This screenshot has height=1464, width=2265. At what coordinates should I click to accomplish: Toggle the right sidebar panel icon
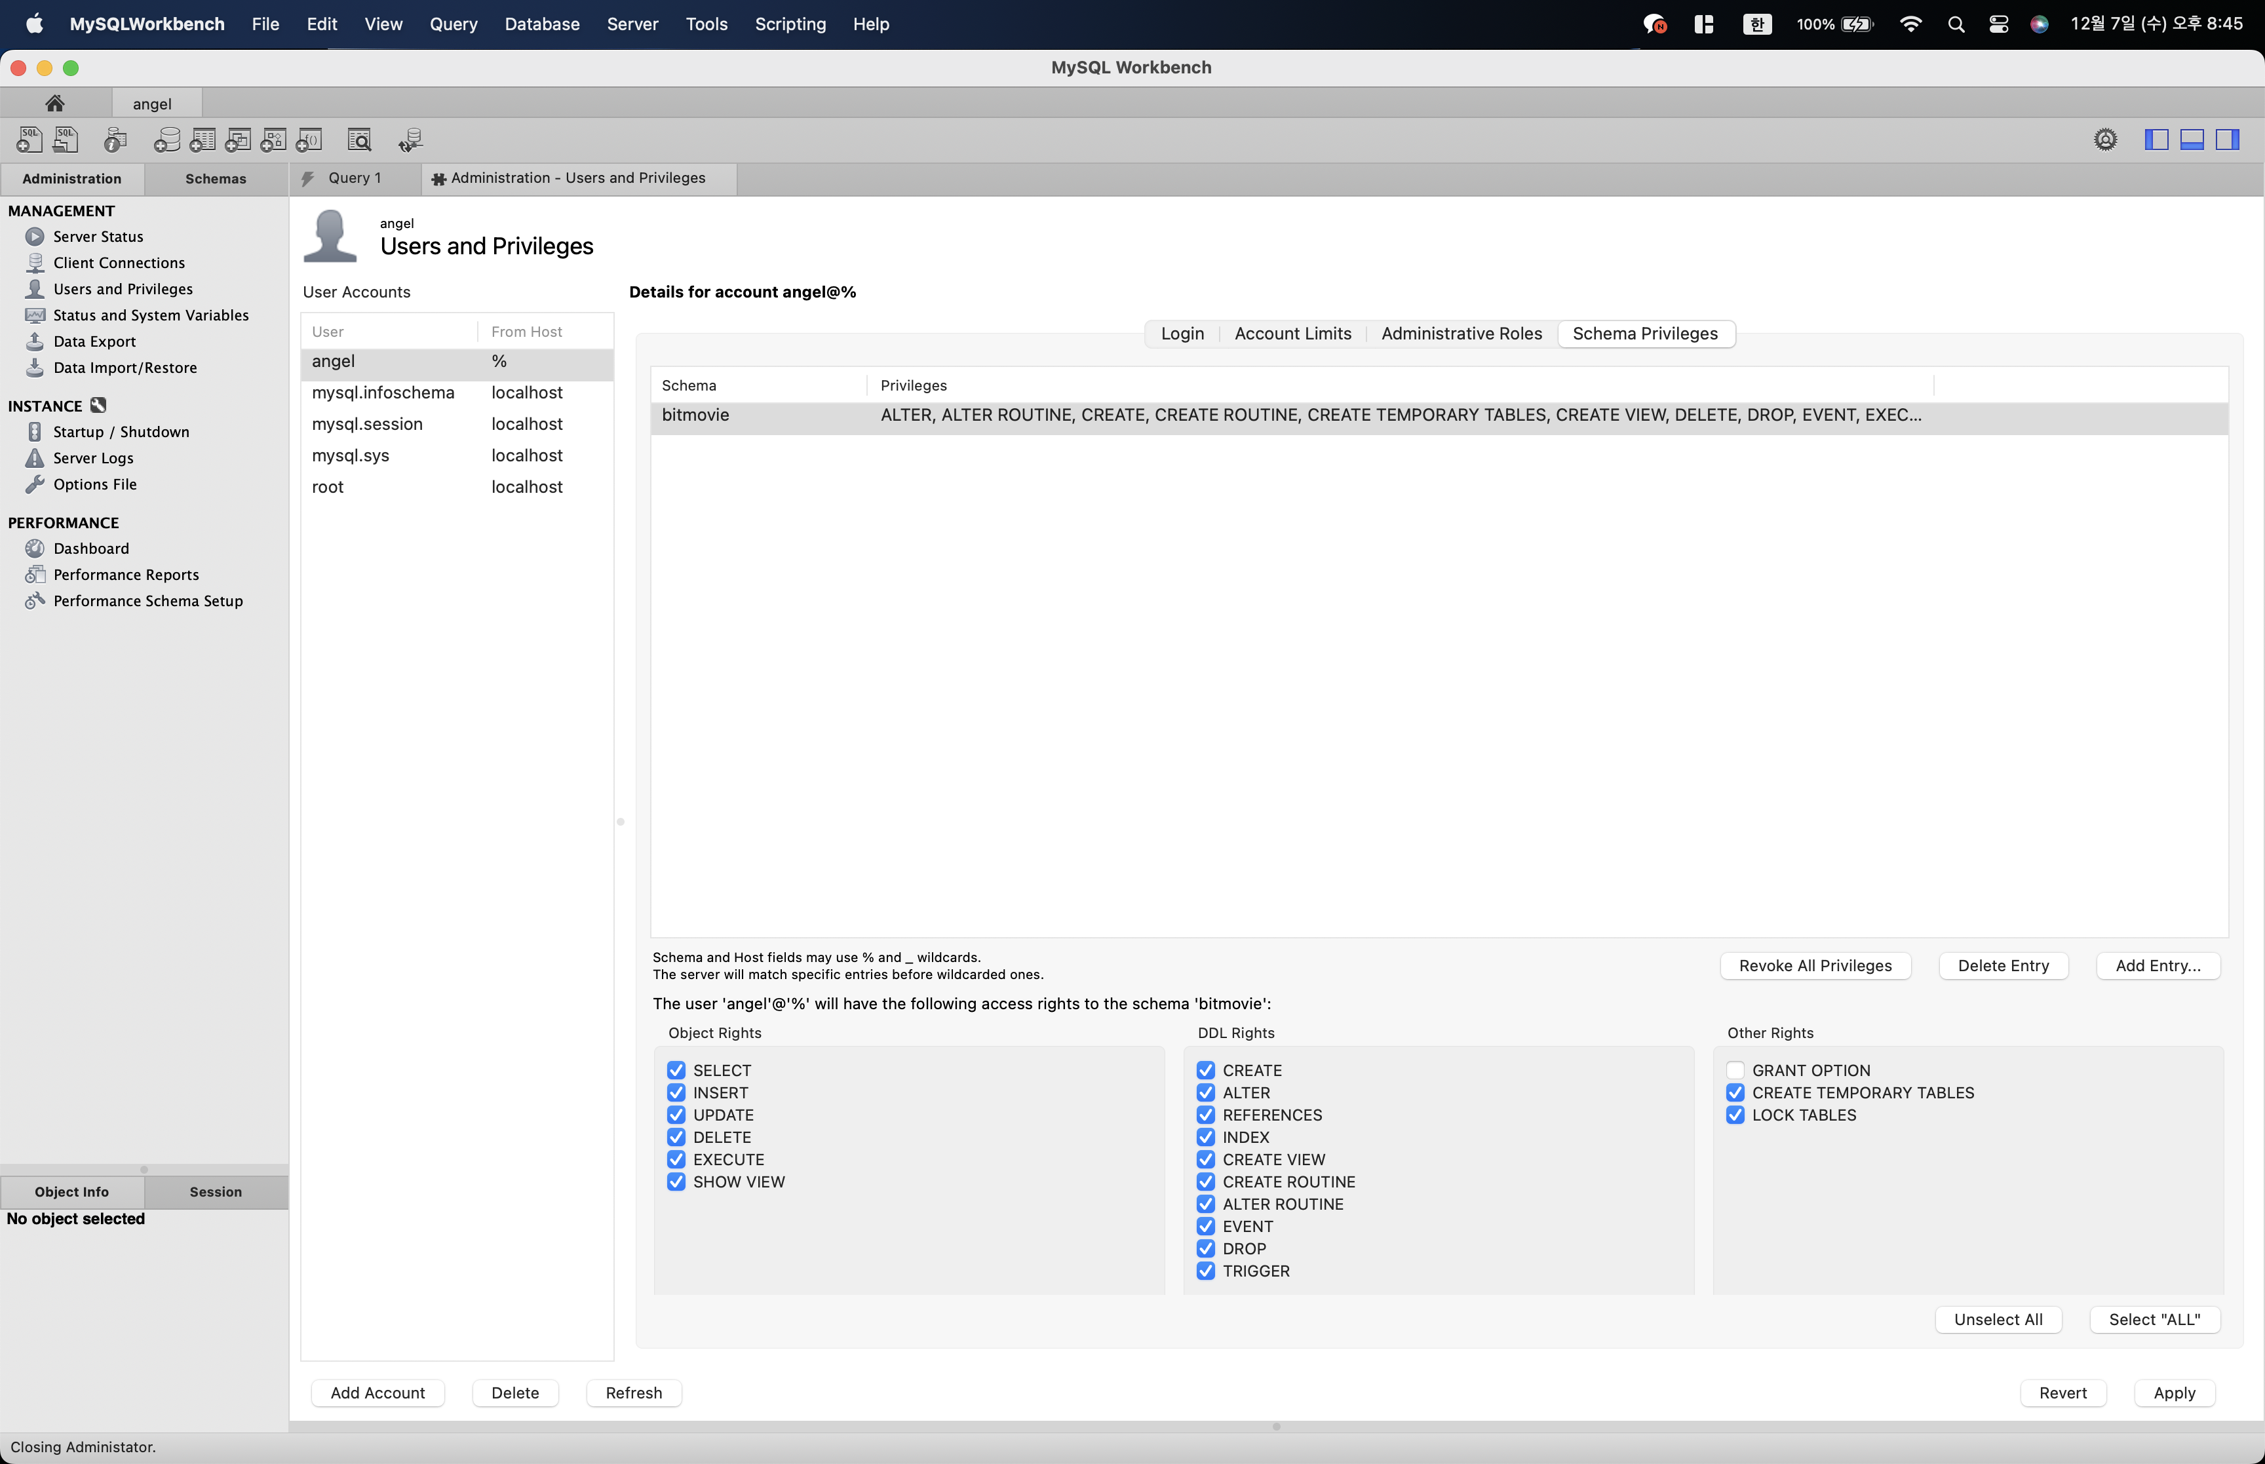tap(2227, 140)
